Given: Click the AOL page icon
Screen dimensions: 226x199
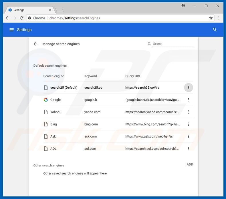Looking at the screenshot, I should coord(46,149).
